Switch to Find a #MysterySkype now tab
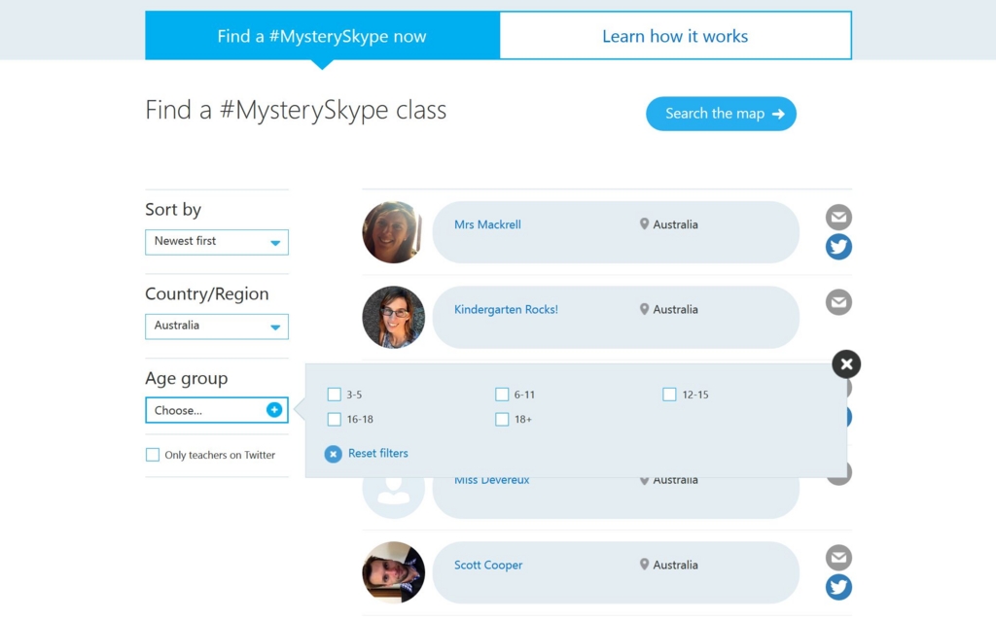 322,36
